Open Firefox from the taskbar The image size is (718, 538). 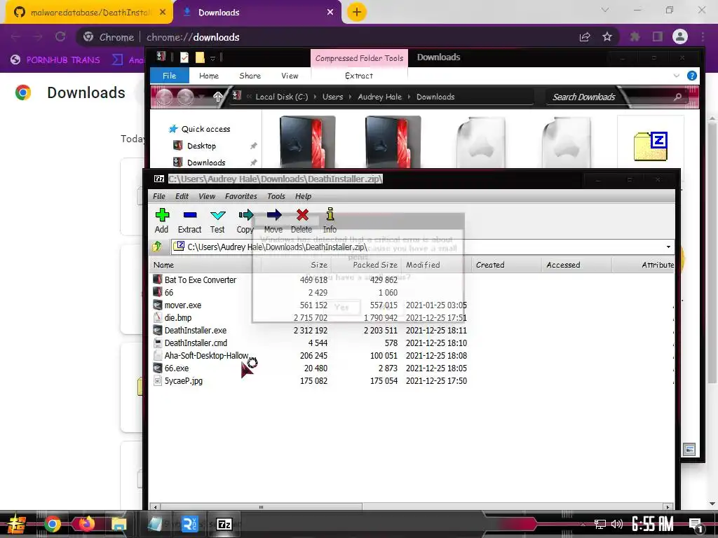[86, 524]
